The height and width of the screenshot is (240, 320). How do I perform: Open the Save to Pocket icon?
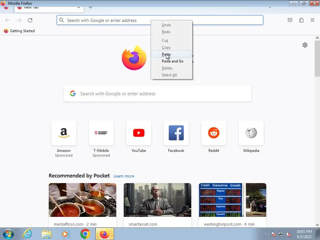290,20
